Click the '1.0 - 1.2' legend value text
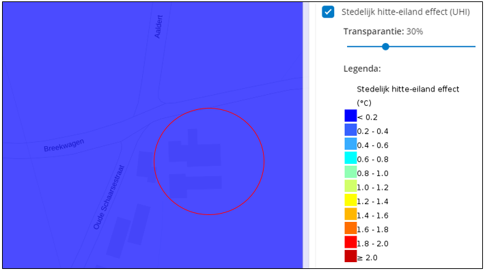The width and height of the screenshot is (485, 271). 373,188
